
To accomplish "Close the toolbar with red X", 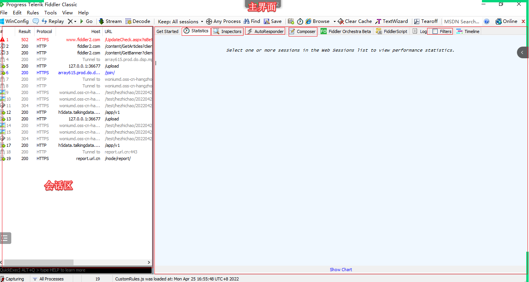I will 523,21.
